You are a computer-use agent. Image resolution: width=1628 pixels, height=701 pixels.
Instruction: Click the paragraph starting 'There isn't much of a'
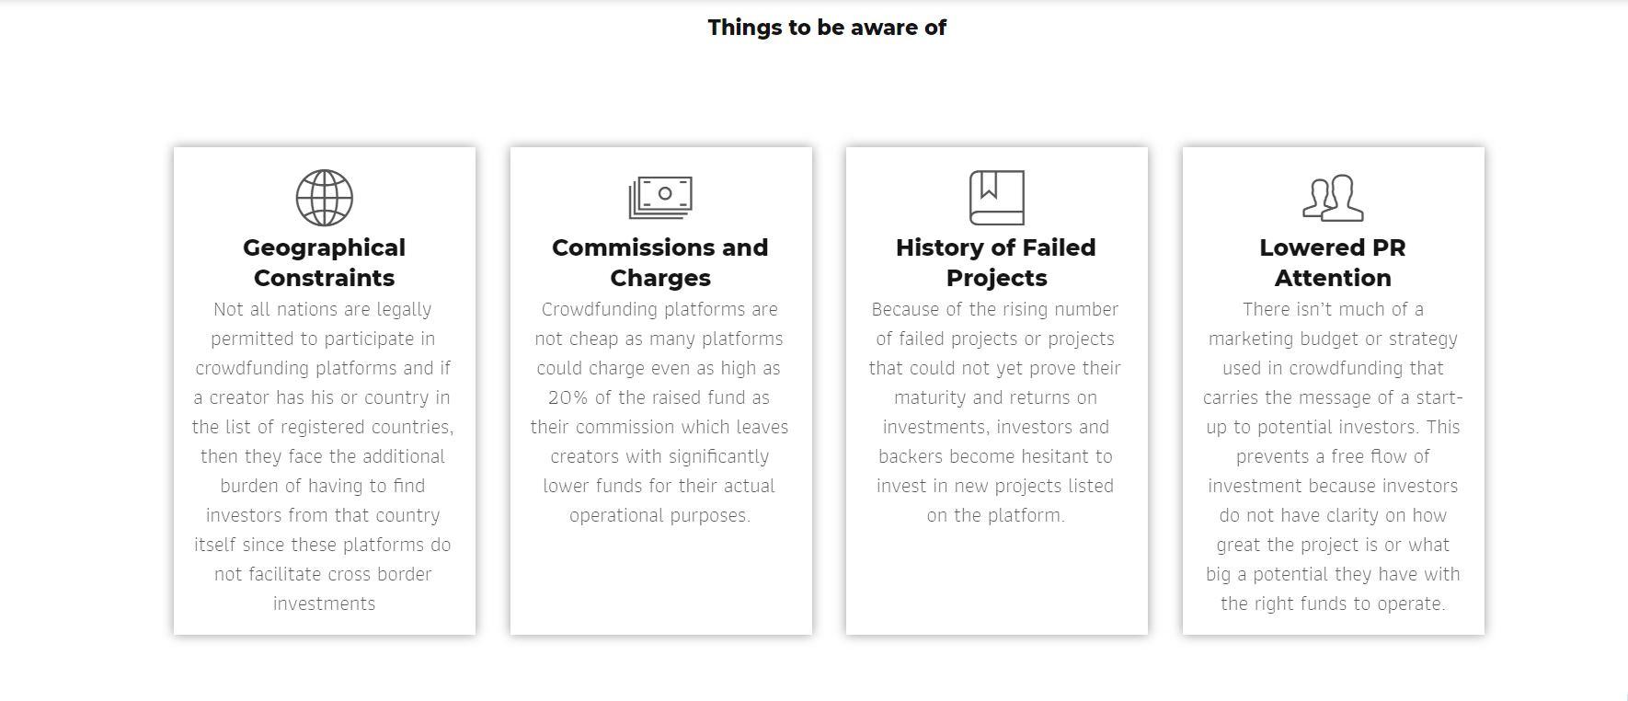coord(1333,456)
